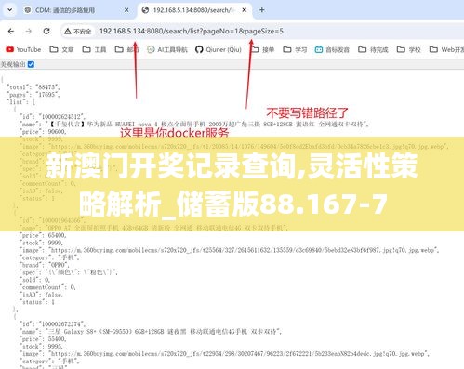Screen dimensions: 464x369
Task: Open the 接单 bookmark folder
Action: [262, 49]
